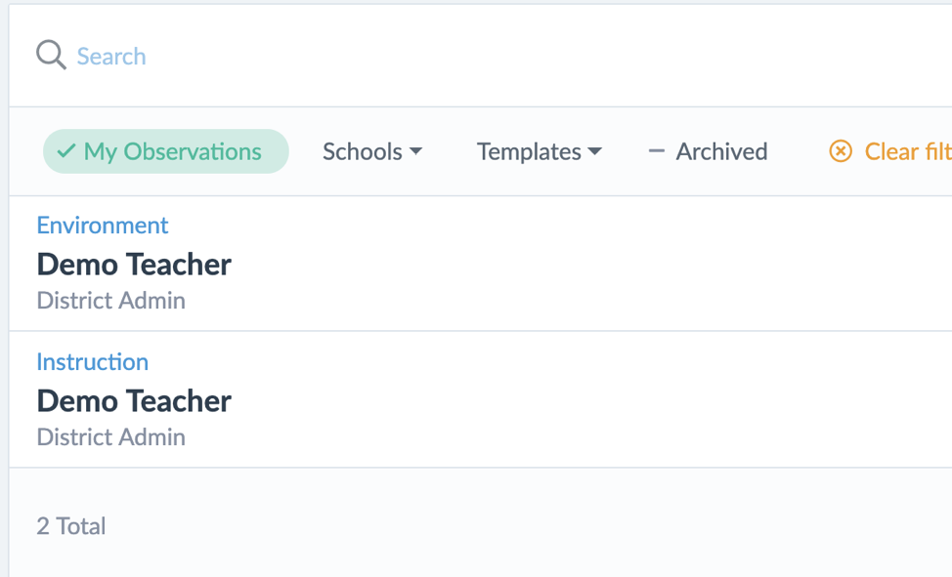Click the orange circled-x clear icon

point(840,152)
